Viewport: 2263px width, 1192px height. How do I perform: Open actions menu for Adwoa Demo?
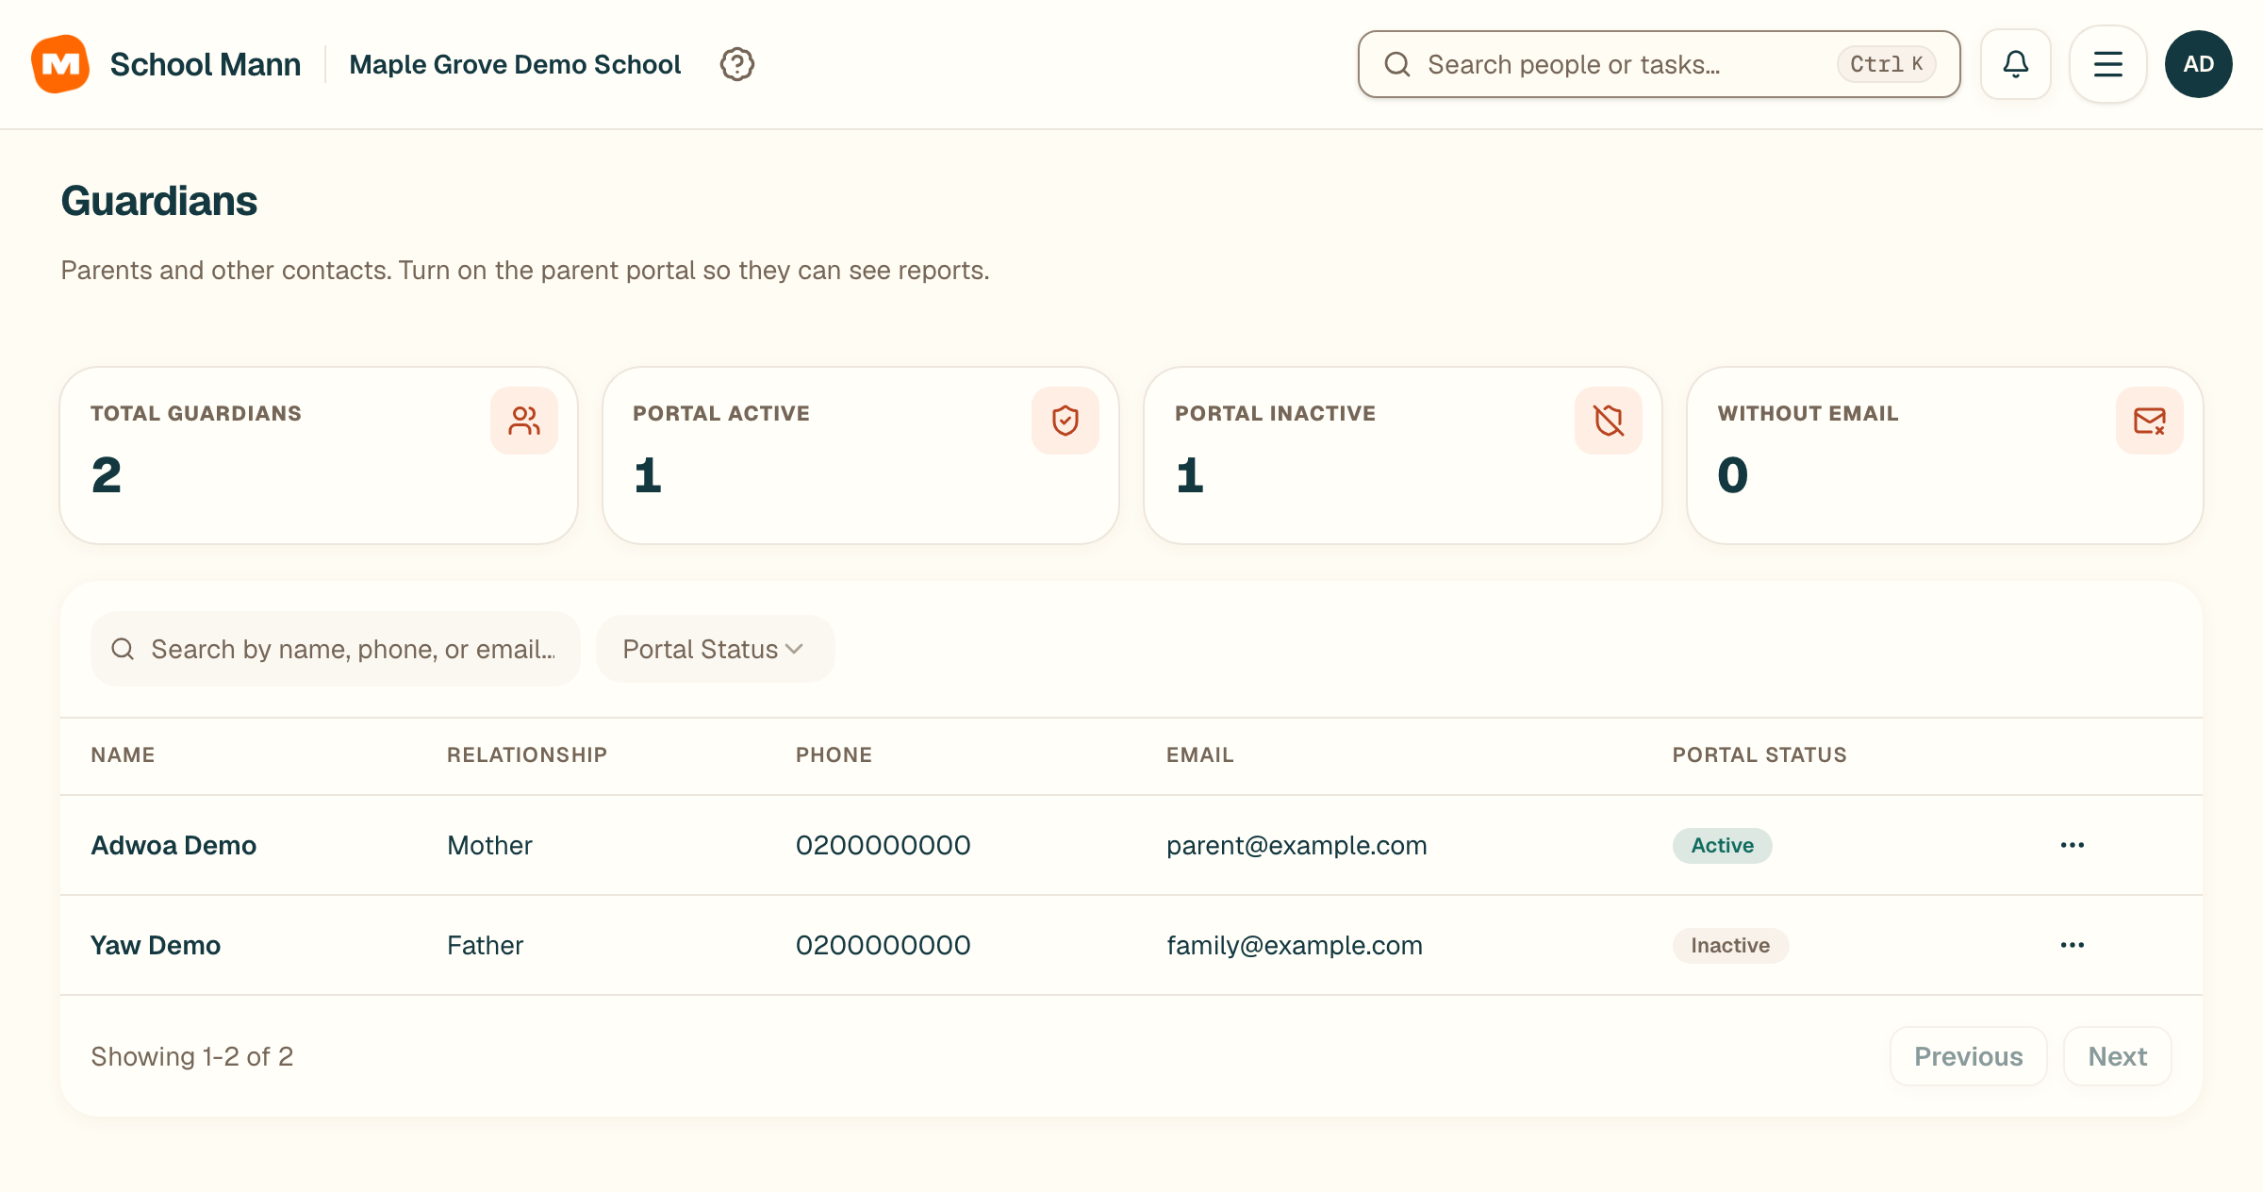click(x=2073, y=845)
